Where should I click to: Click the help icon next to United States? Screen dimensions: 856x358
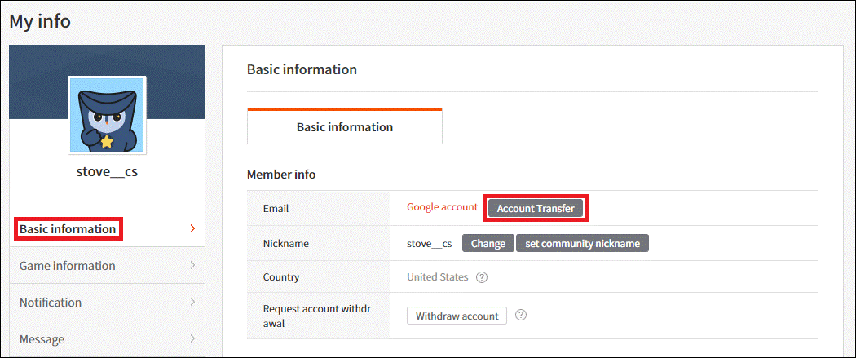482,277
